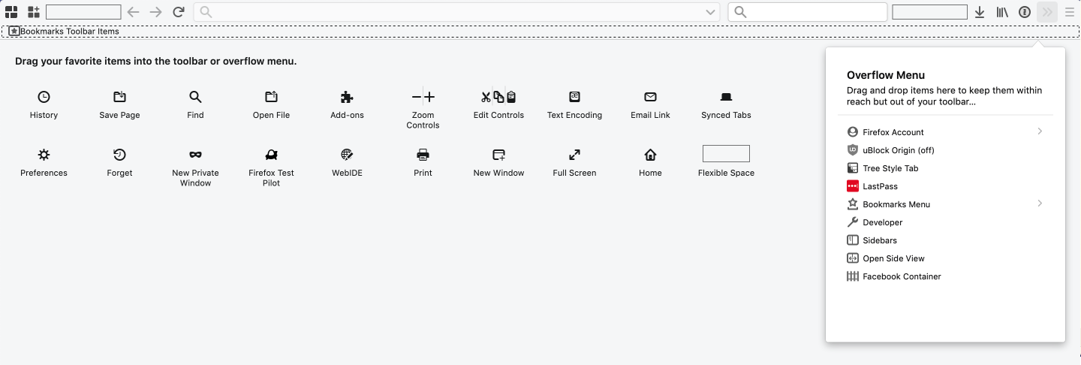Open the Library icon in toolbar
1081x365 pixels.
point(1002,12)
